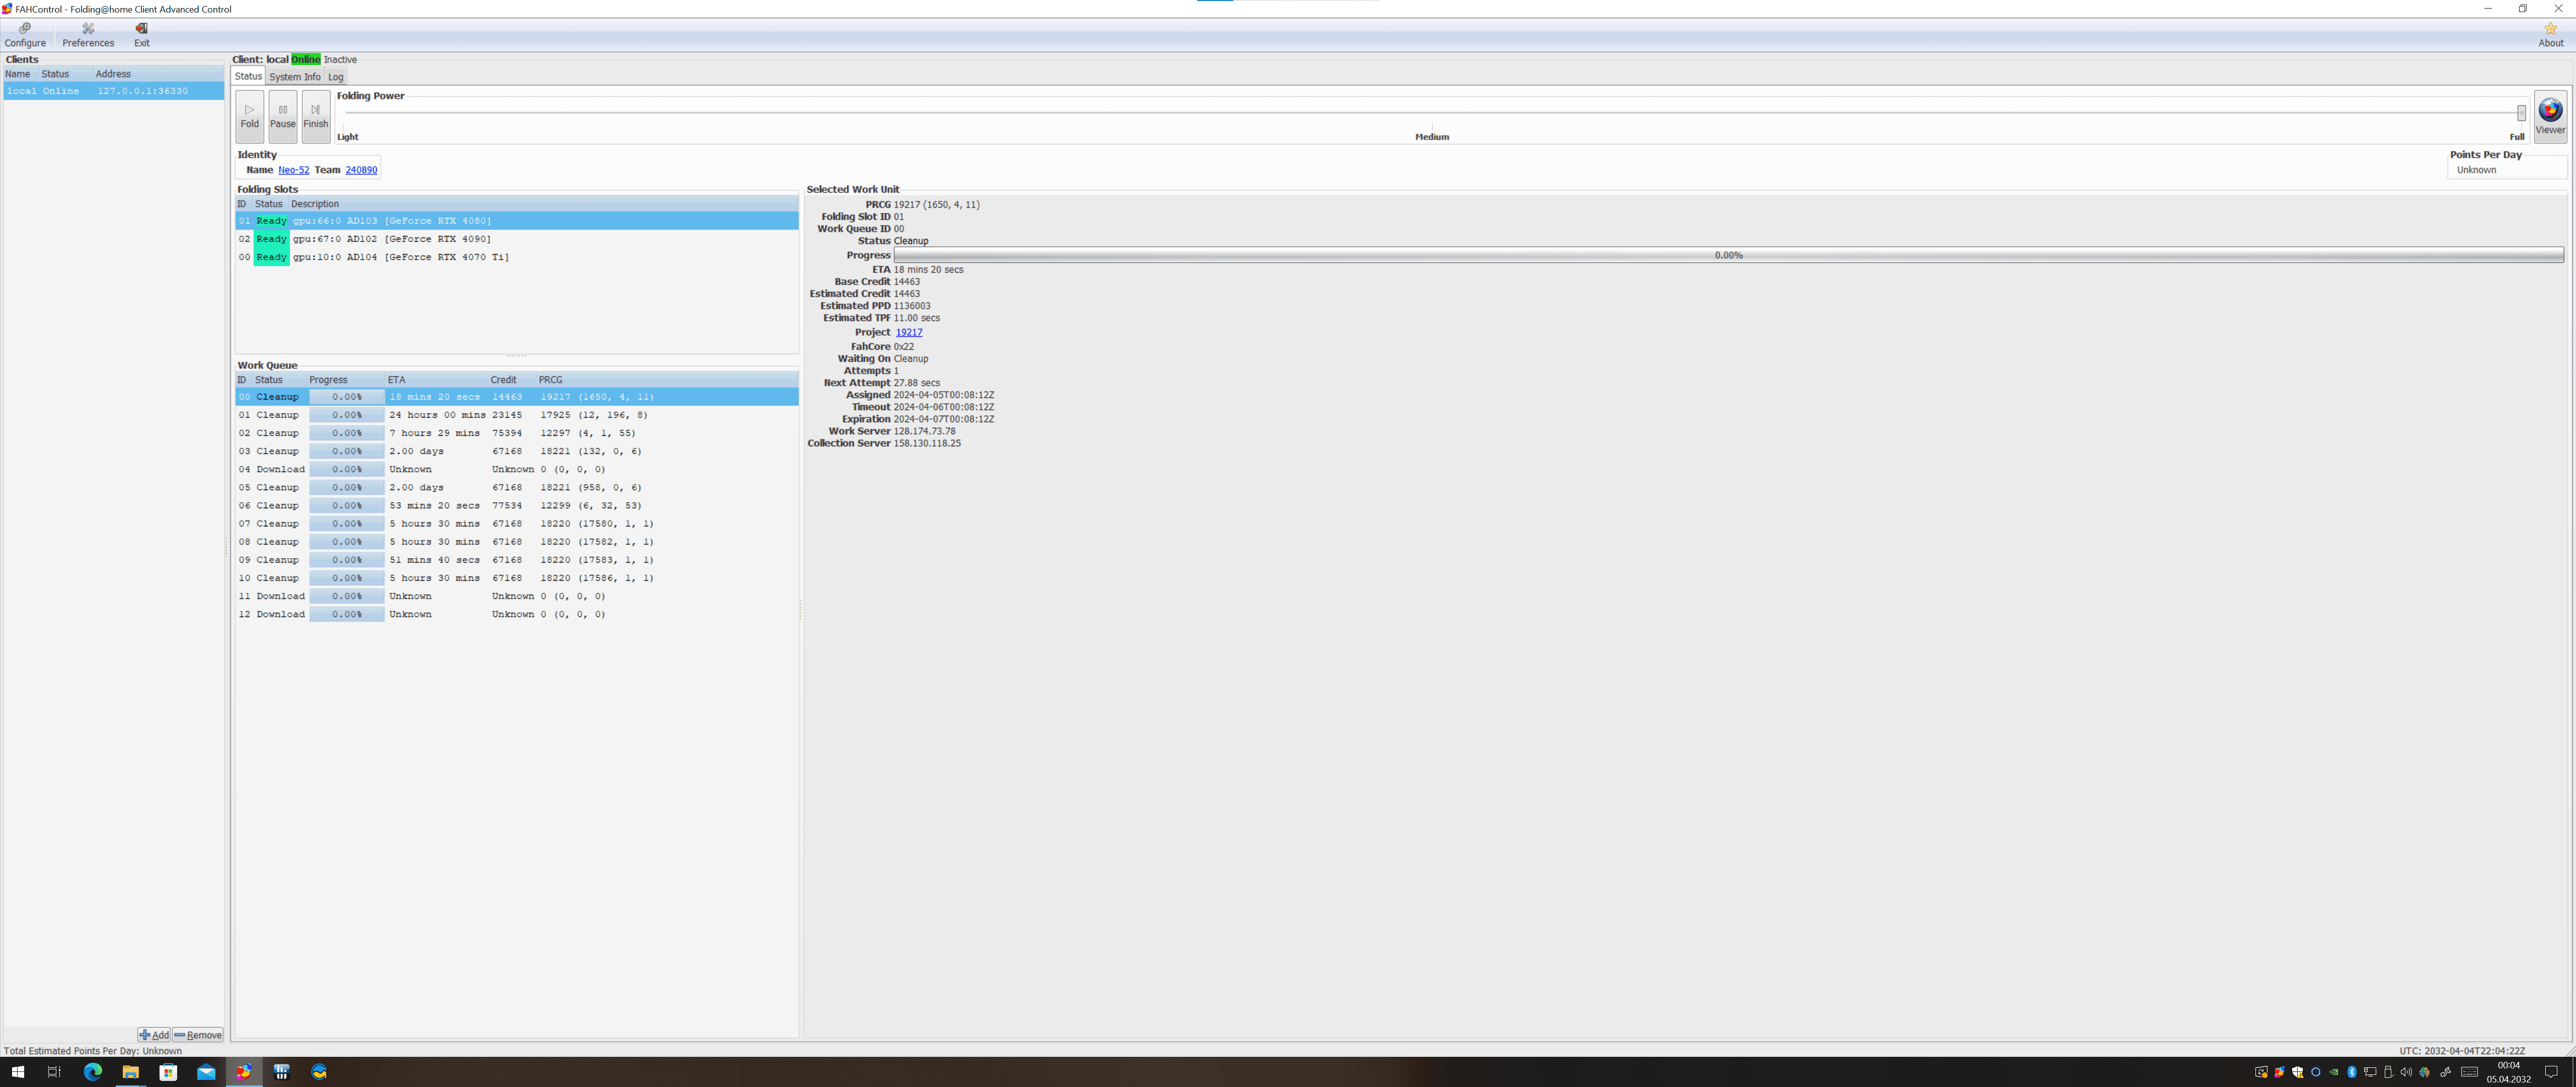Click the Bluetooth tray icon
2576x1087 pixels.
(x=2352, y=1072)
